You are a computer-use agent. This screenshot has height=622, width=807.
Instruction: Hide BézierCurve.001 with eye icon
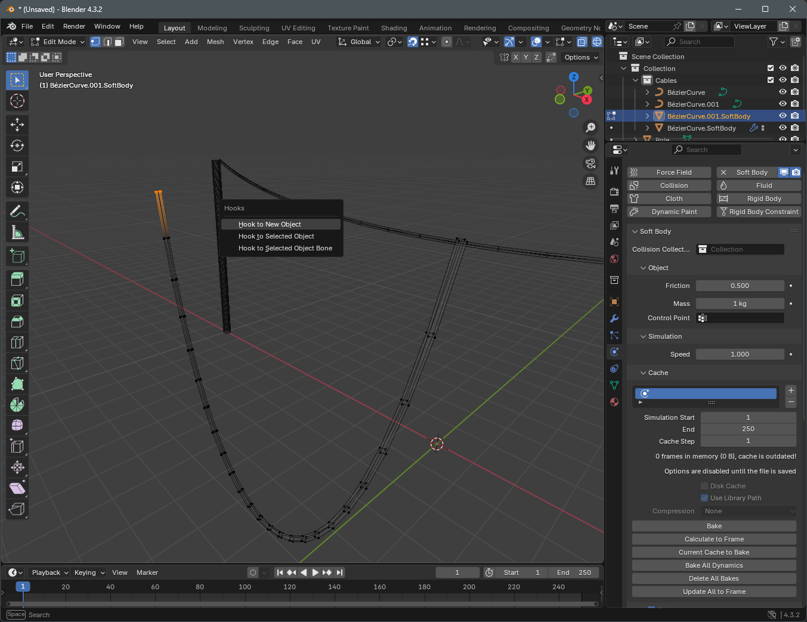coord(783,104)
